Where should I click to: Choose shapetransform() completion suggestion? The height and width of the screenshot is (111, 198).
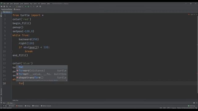pyautogui.click(x=42, y=78)
